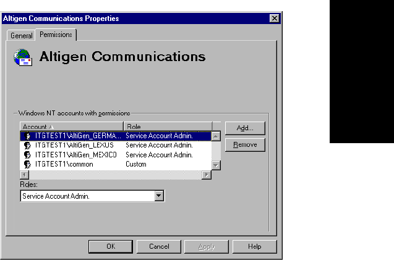Image resolution: width=394 pixels, height=261 pixels.
Task: Select the ITGTEST1\AltiGen_MEXICO account row
Action: pyautogui.click(x=116, y=155)
